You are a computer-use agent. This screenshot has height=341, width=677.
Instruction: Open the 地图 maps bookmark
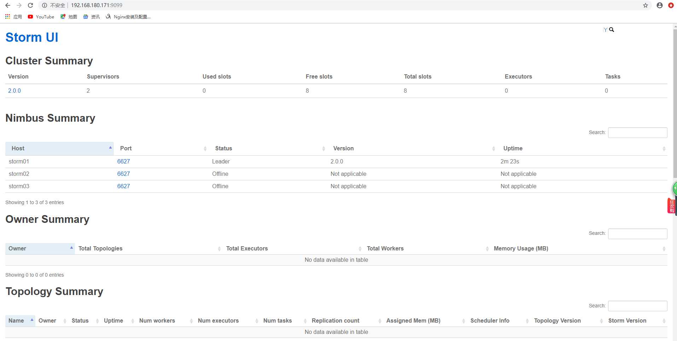pyautogui.click(x=69, y=17)
